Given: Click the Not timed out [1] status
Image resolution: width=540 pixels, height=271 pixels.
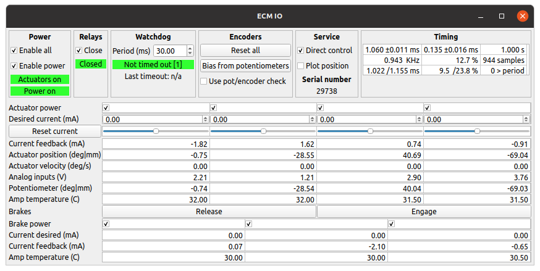Looking at the screenshot, I should [x=153, y=64].
